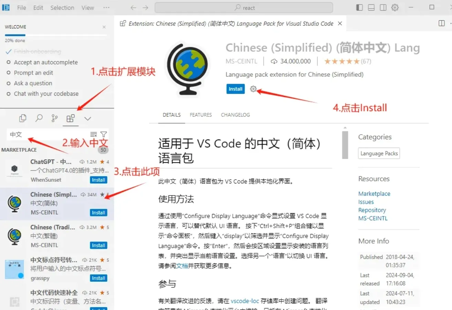Switch to the CHANGELOG tab
452x310 pixels.
tap(235, 115)
